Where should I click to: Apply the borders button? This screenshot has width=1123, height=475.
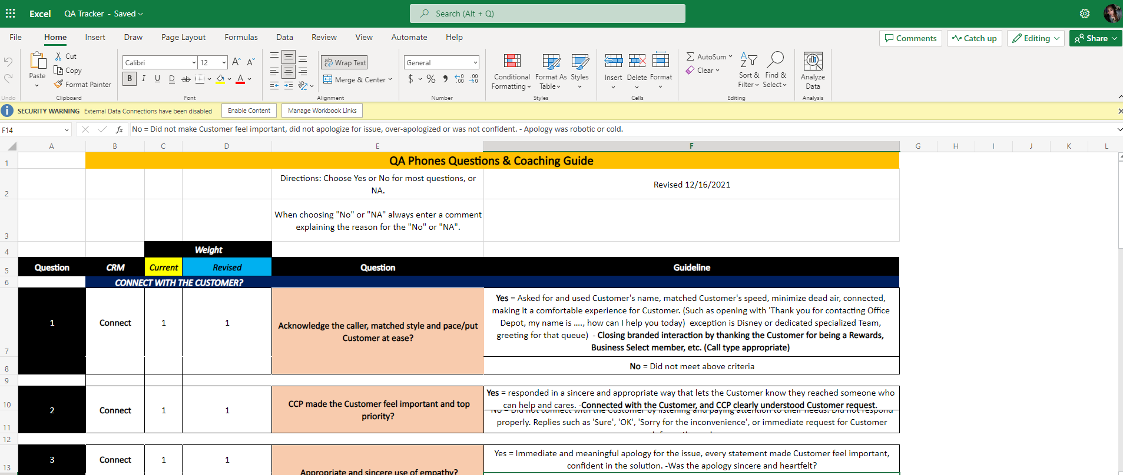(200, 79)
